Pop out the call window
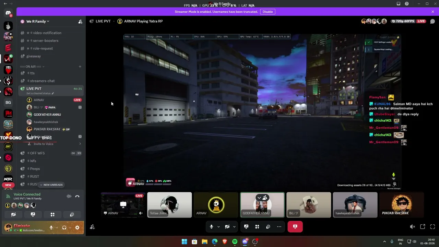The image size is (439, 247). (x=423, y=227)
